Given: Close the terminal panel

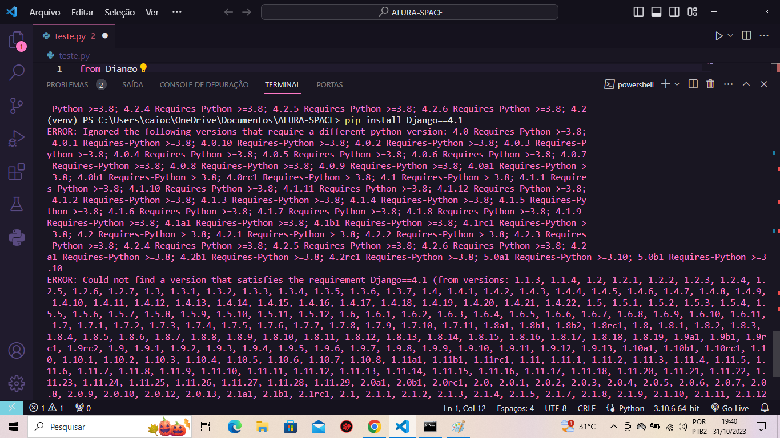Looking at the screenshot, I should [x=763, y=84].
